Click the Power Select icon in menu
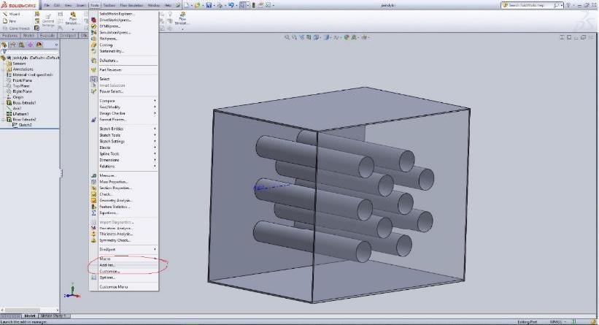The image size is (599, 325). pos(93,91)
